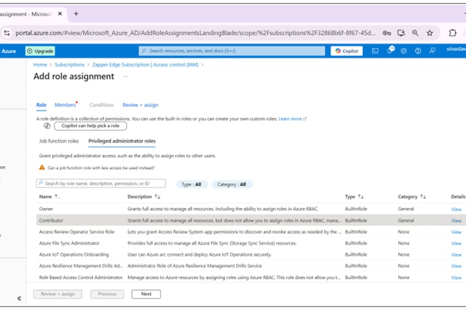Switch to the Conditions tab
466x310 pixels.
tap(101, 105)
